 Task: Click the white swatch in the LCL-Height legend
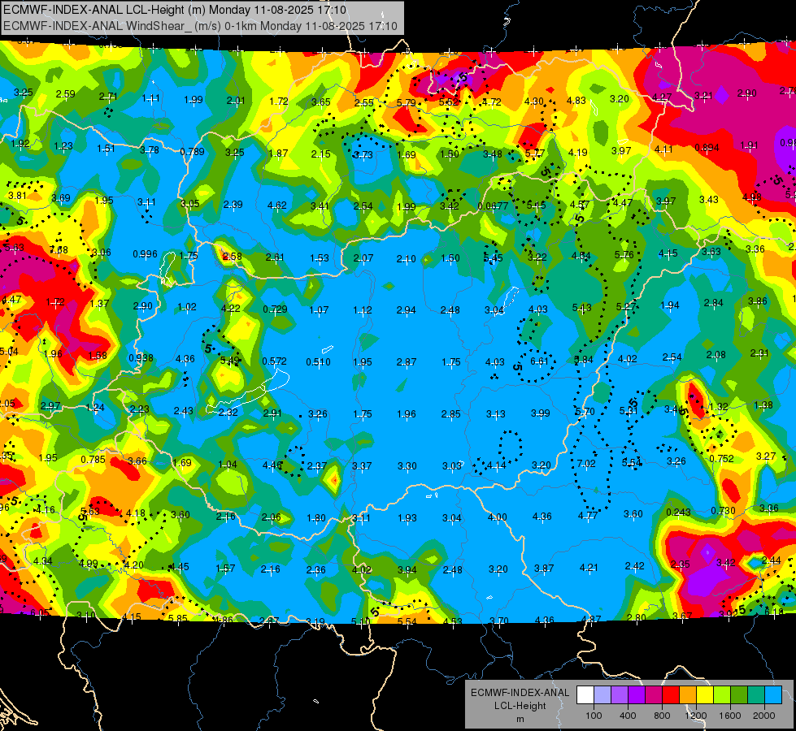(x=585, y=695)
